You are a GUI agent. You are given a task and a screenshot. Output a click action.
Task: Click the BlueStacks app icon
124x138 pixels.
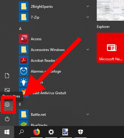click(x=24, y=123)
